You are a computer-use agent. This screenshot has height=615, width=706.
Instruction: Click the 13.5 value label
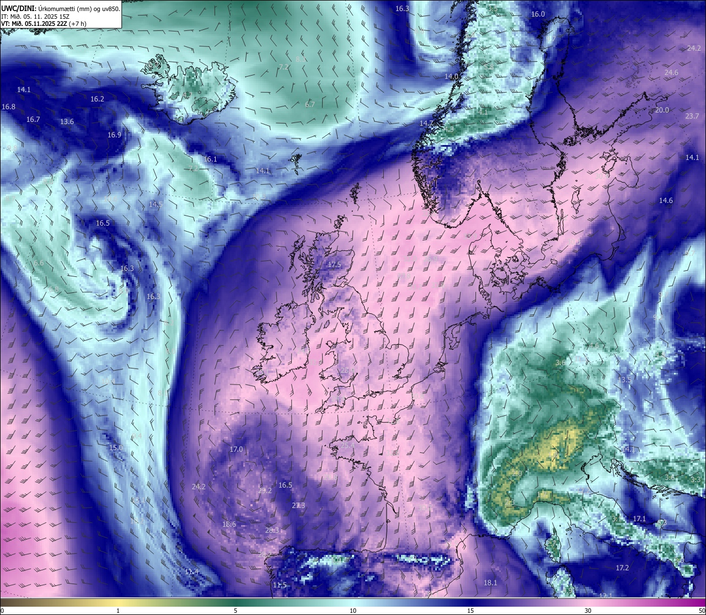(624, 381)
